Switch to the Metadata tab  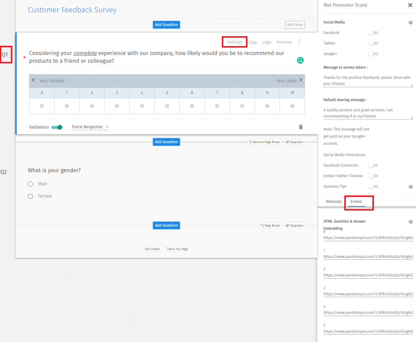tap(334, 201)
